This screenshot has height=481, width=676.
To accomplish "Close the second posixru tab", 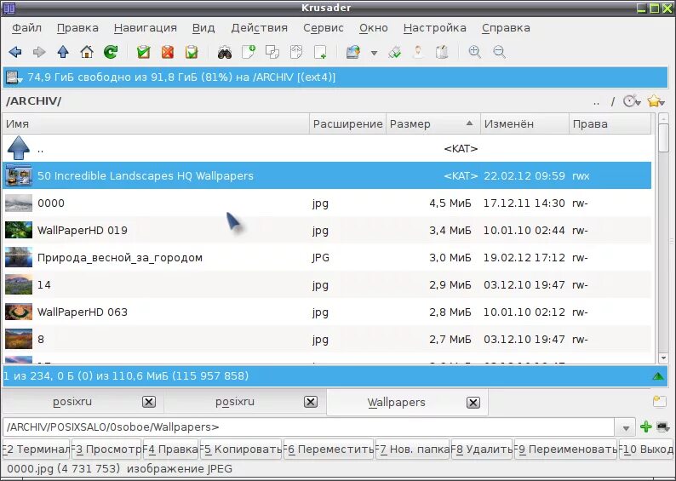I will [311, 402].
